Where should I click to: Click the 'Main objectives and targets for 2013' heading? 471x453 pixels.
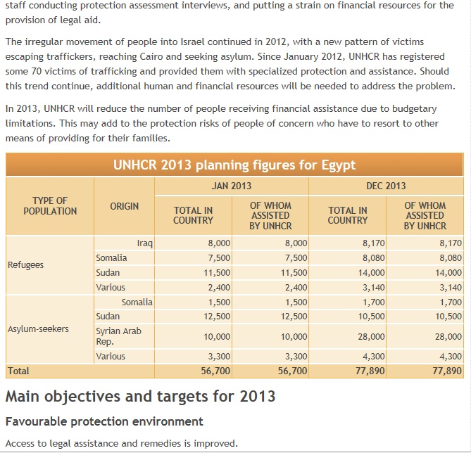pos(140,397)
